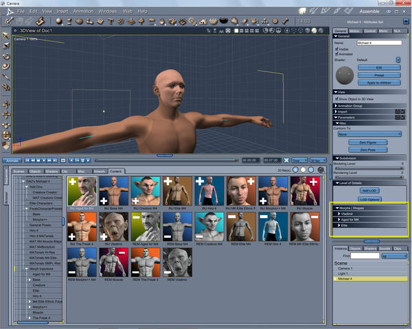The width and height of the screenshot is (412, 329).
Task: Select the INJ Creature M4 thumbnail
Action: (146, 191)
